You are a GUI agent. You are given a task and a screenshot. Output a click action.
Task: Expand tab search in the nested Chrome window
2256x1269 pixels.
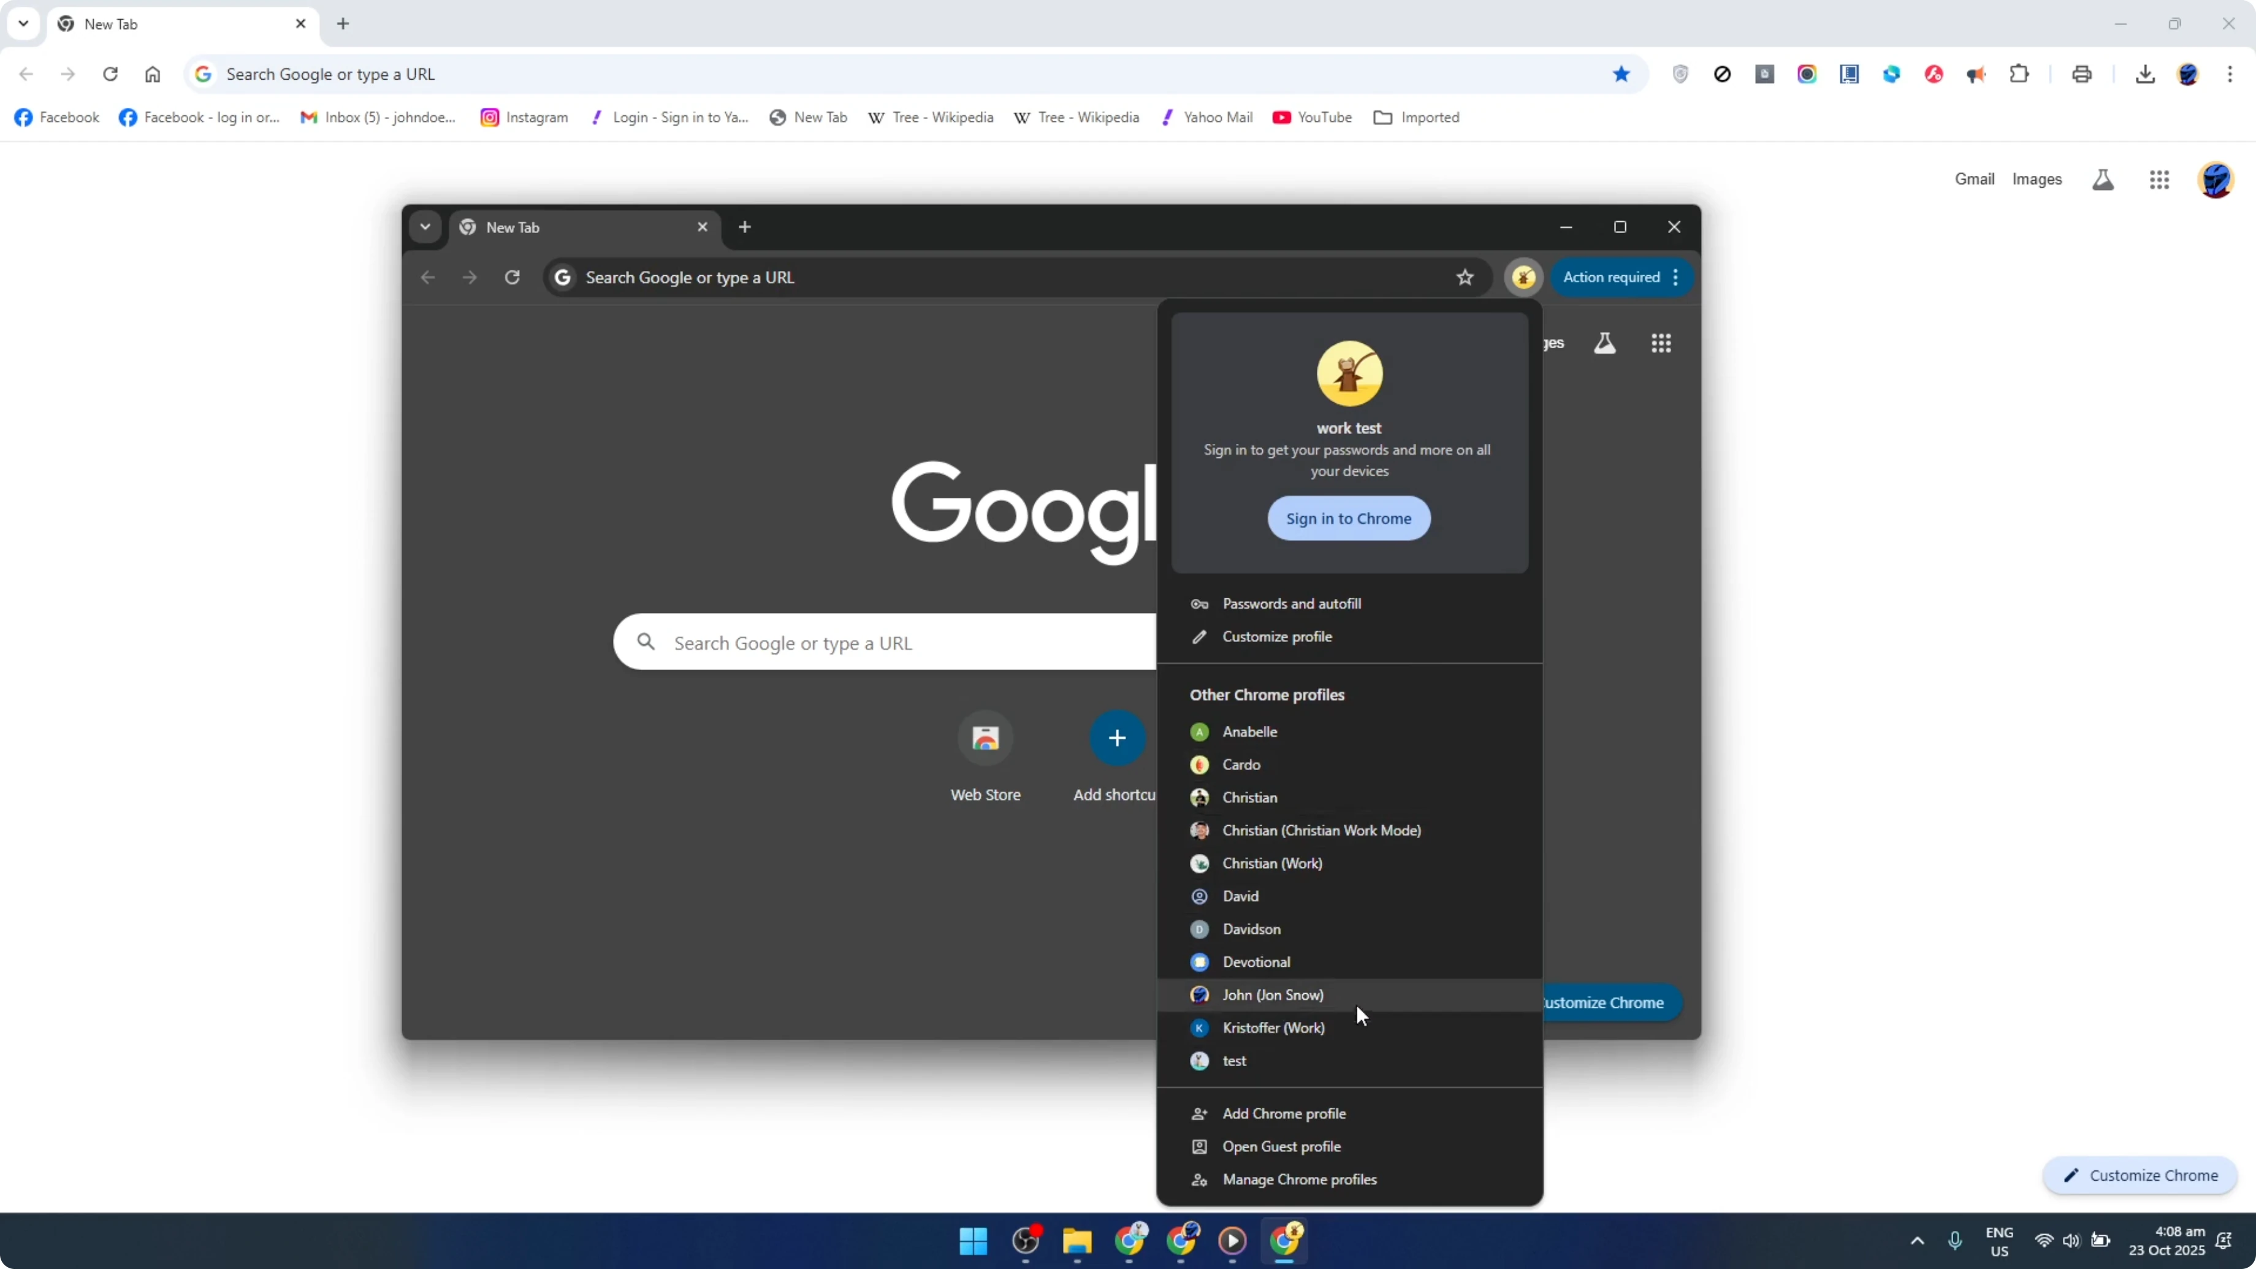coord(425,227)
